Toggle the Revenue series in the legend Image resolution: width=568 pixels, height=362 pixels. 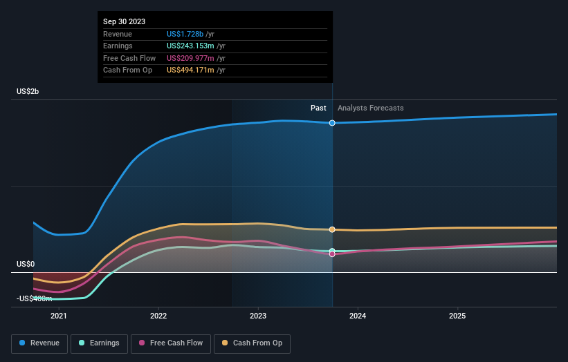pyautogui.click(x=39, y=343)
